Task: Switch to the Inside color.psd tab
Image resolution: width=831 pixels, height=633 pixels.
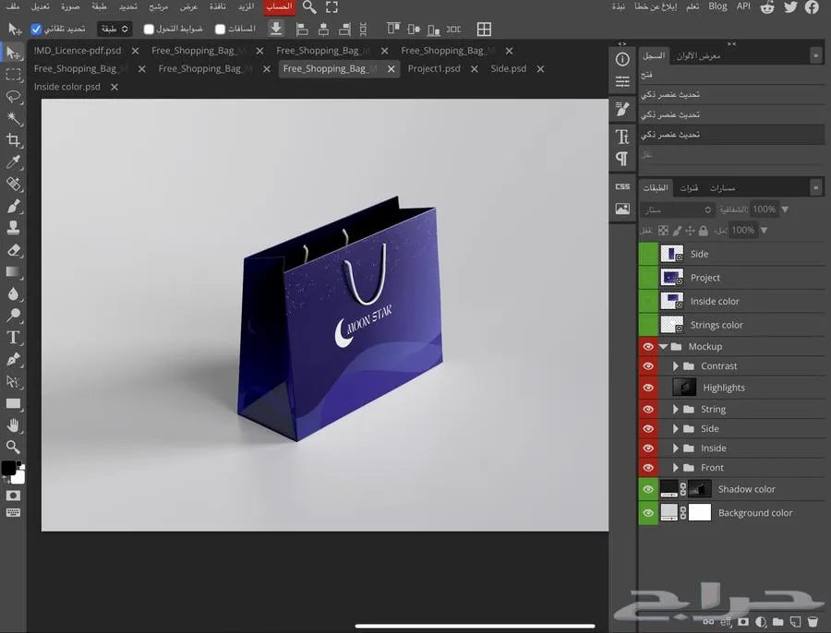Action: (66, 87)
